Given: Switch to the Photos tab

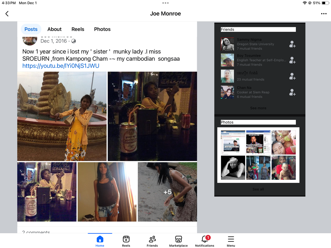Looking at the screenshot, I should pyautogui.click(x=102, y=29).
